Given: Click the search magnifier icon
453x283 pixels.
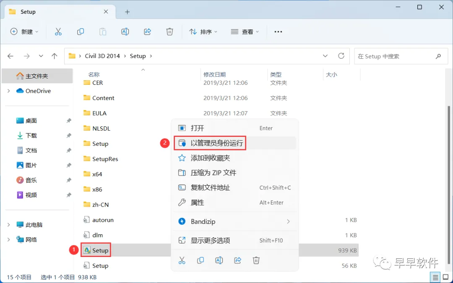Looking at the screenshot, I should pos(438,56).
